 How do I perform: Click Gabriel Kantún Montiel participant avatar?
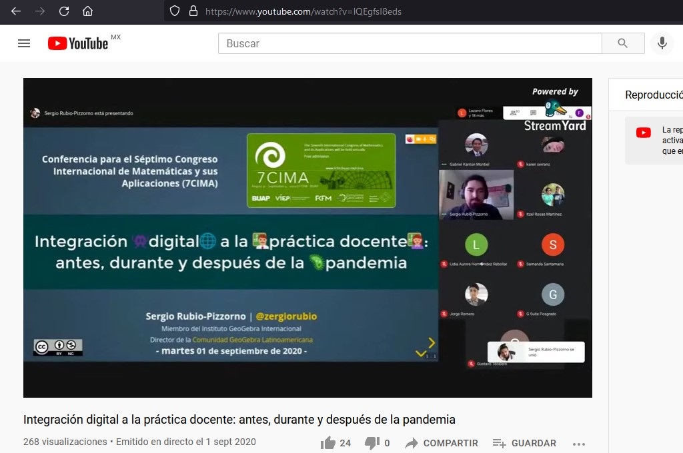[x=476, y=145]
